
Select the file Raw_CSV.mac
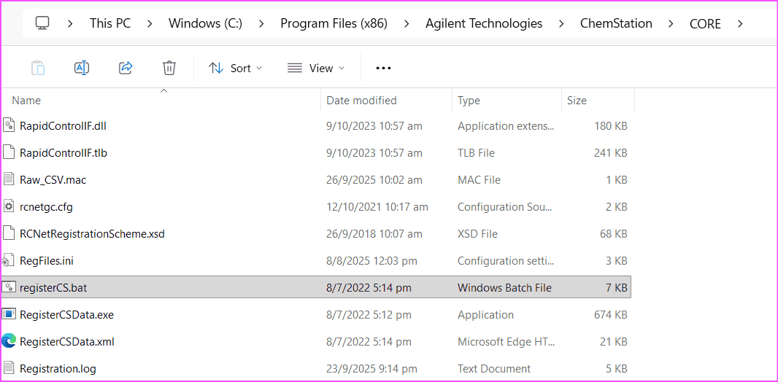coord(53,180)
